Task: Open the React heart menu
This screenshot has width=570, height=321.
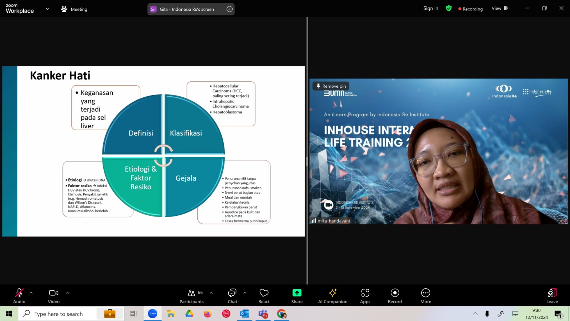Action: tap(264, 296)
